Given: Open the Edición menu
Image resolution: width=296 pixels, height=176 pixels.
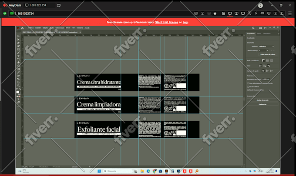Looking at the screenshot, I should pos(38,28).
